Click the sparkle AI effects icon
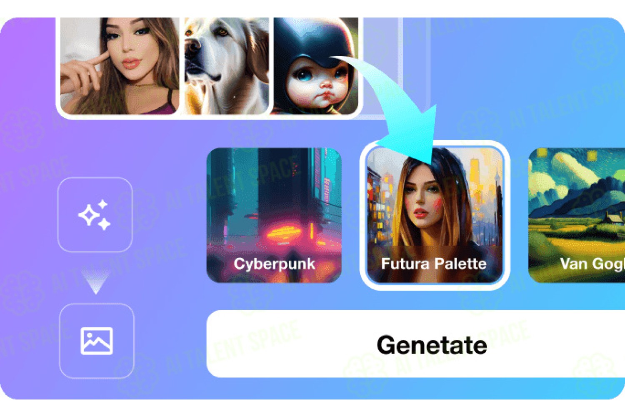 pos(95,215)
